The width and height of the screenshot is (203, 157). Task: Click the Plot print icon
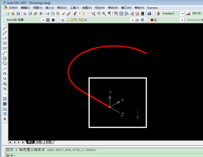tap(25, 14)
